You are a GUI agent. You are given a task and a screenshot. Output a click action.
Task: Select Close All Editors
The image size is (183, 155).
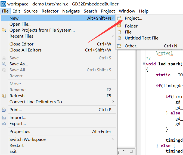click(x=26, y=50)
